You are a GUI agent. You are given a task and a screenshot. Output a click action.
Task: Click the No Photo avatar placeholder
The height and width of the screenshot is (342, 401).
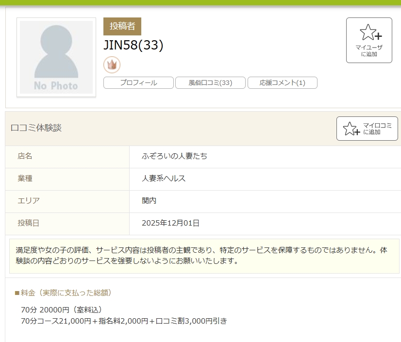(x=56, y=57)
